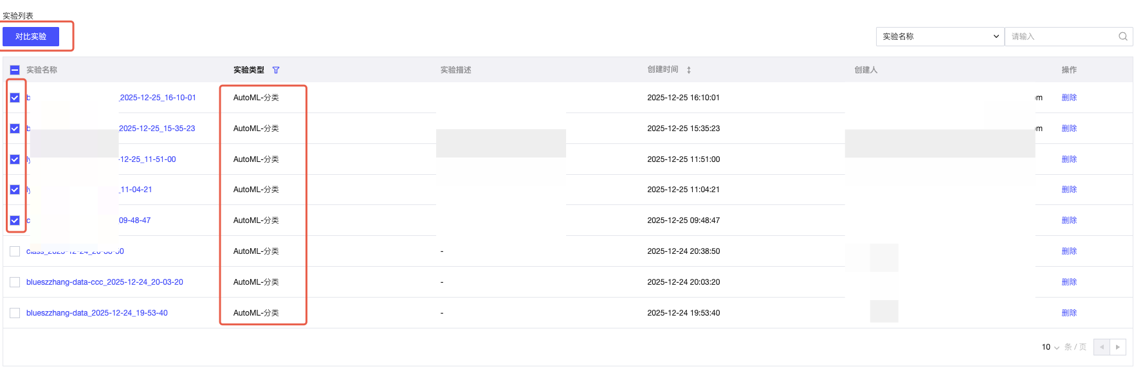This screenshot has height=376, width=1143.
Task: Toggle the select-all header checkbox
Action: 15,70
